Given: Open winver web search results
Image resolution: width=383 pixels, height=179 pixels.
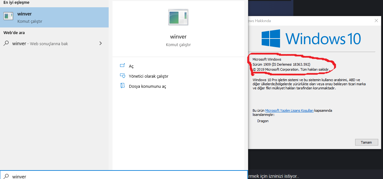Looking at the screenshot, I should tap(54, 44).
